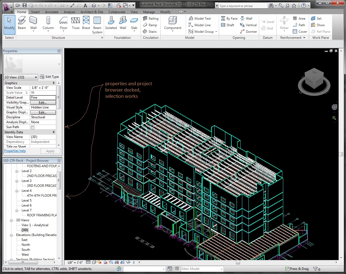Collapse the Level 2 tree node
346x274 pixels.
pos(17,171)
